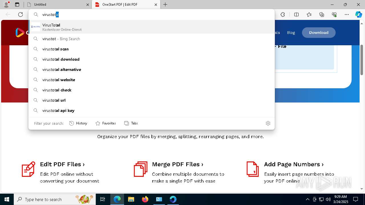Click the OneStart logo icon
This screenshot has width=365, height=205.
click(x=20, y=32)
